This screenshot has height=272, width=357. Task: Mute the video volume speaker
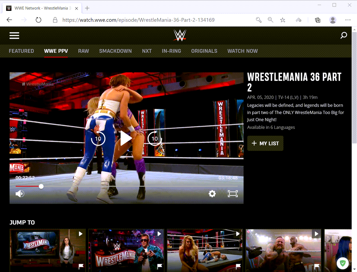20,193
